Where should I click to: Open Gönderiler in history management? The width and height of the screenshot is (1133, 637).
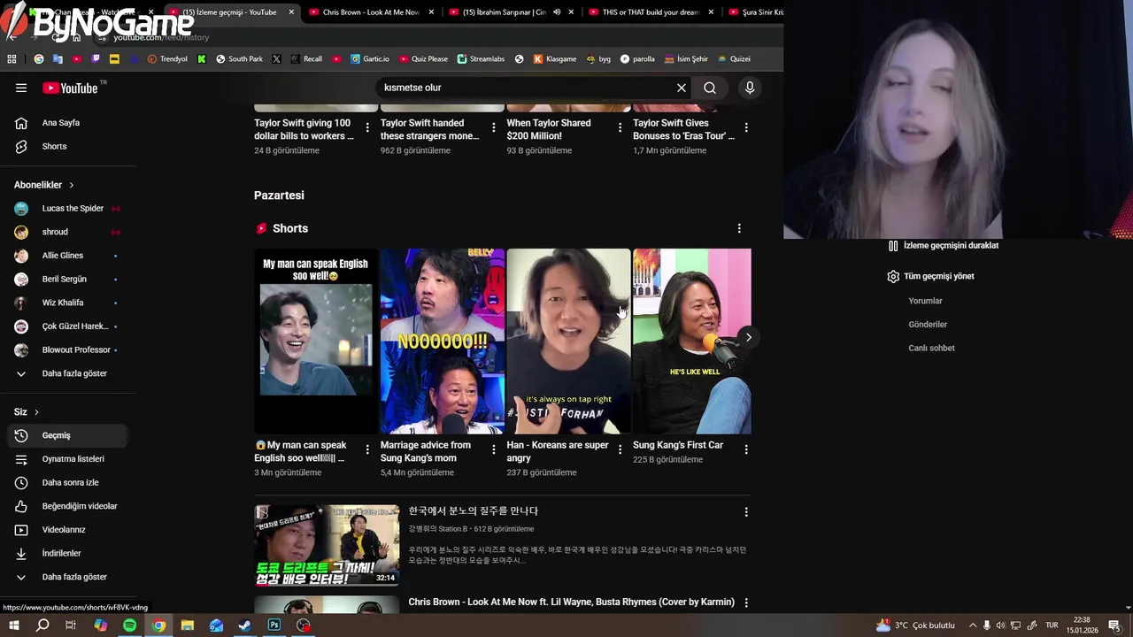tap(928, 325)
